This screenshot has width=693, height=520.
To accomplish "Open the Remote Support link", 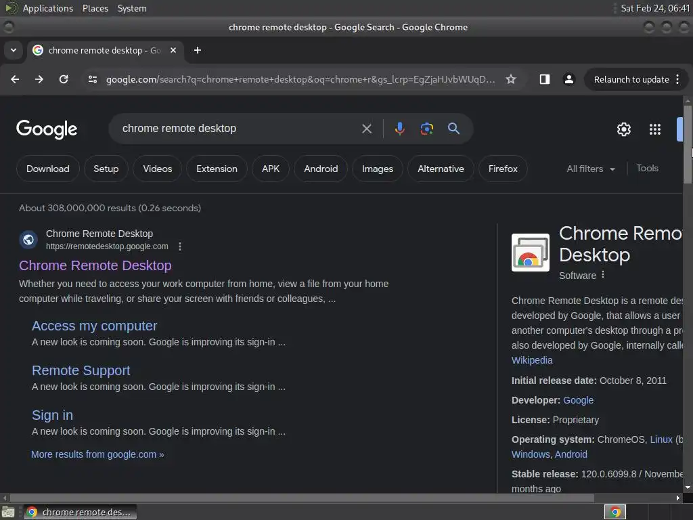I will pyautogui.click(x=81, y=370).
